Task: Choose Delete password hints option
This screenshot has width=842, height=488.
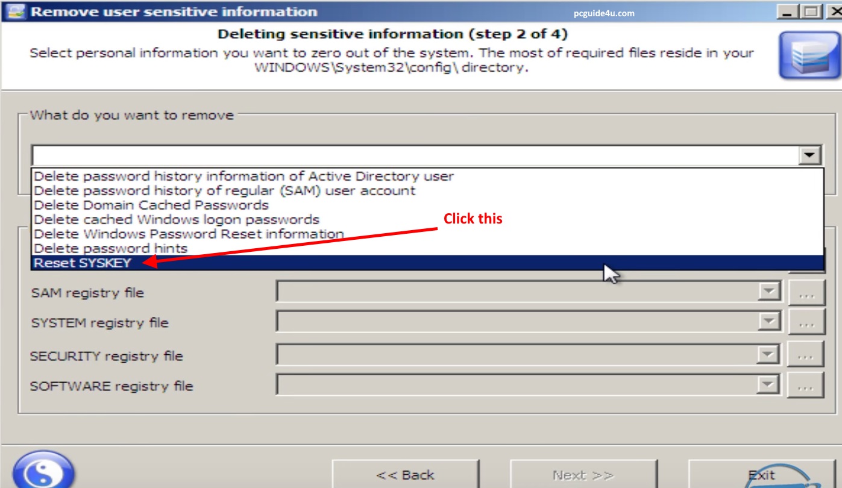Action: pyautogui.click(x=110, y=248)
